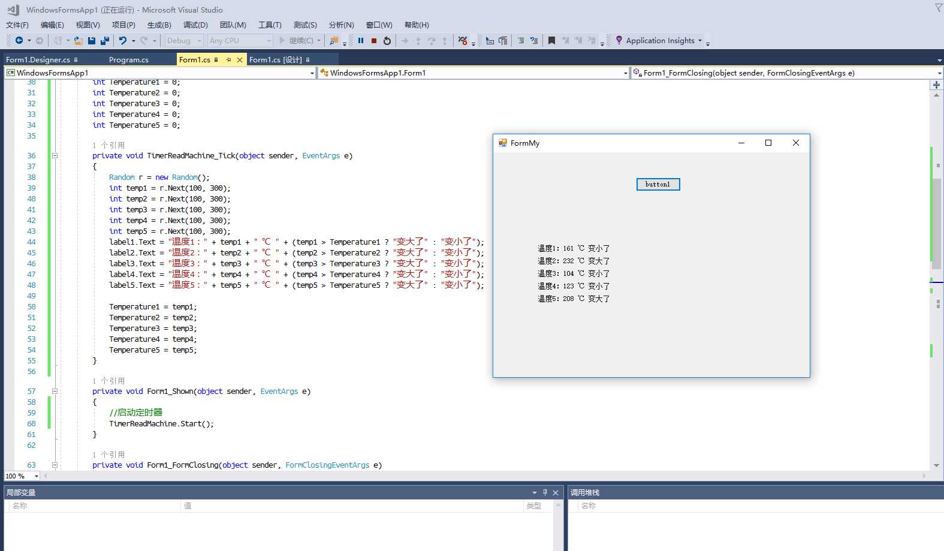This screenshot has height=551, width=944.
Task: Open the 文件(F) menu
Action: coord(17,25)
